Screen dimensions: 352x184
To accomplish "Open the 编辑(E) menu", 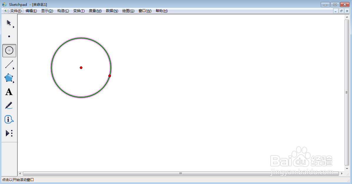I will [31, 11].
